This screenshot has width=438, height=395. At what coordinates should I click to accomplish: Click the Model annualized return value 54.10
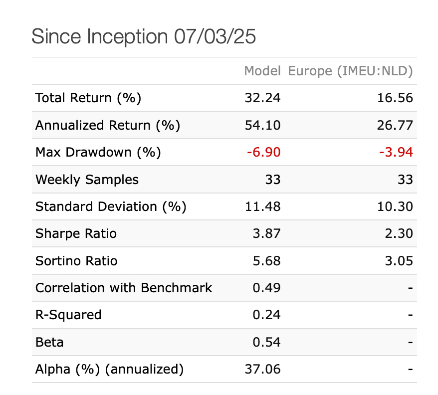pos(264,125)
